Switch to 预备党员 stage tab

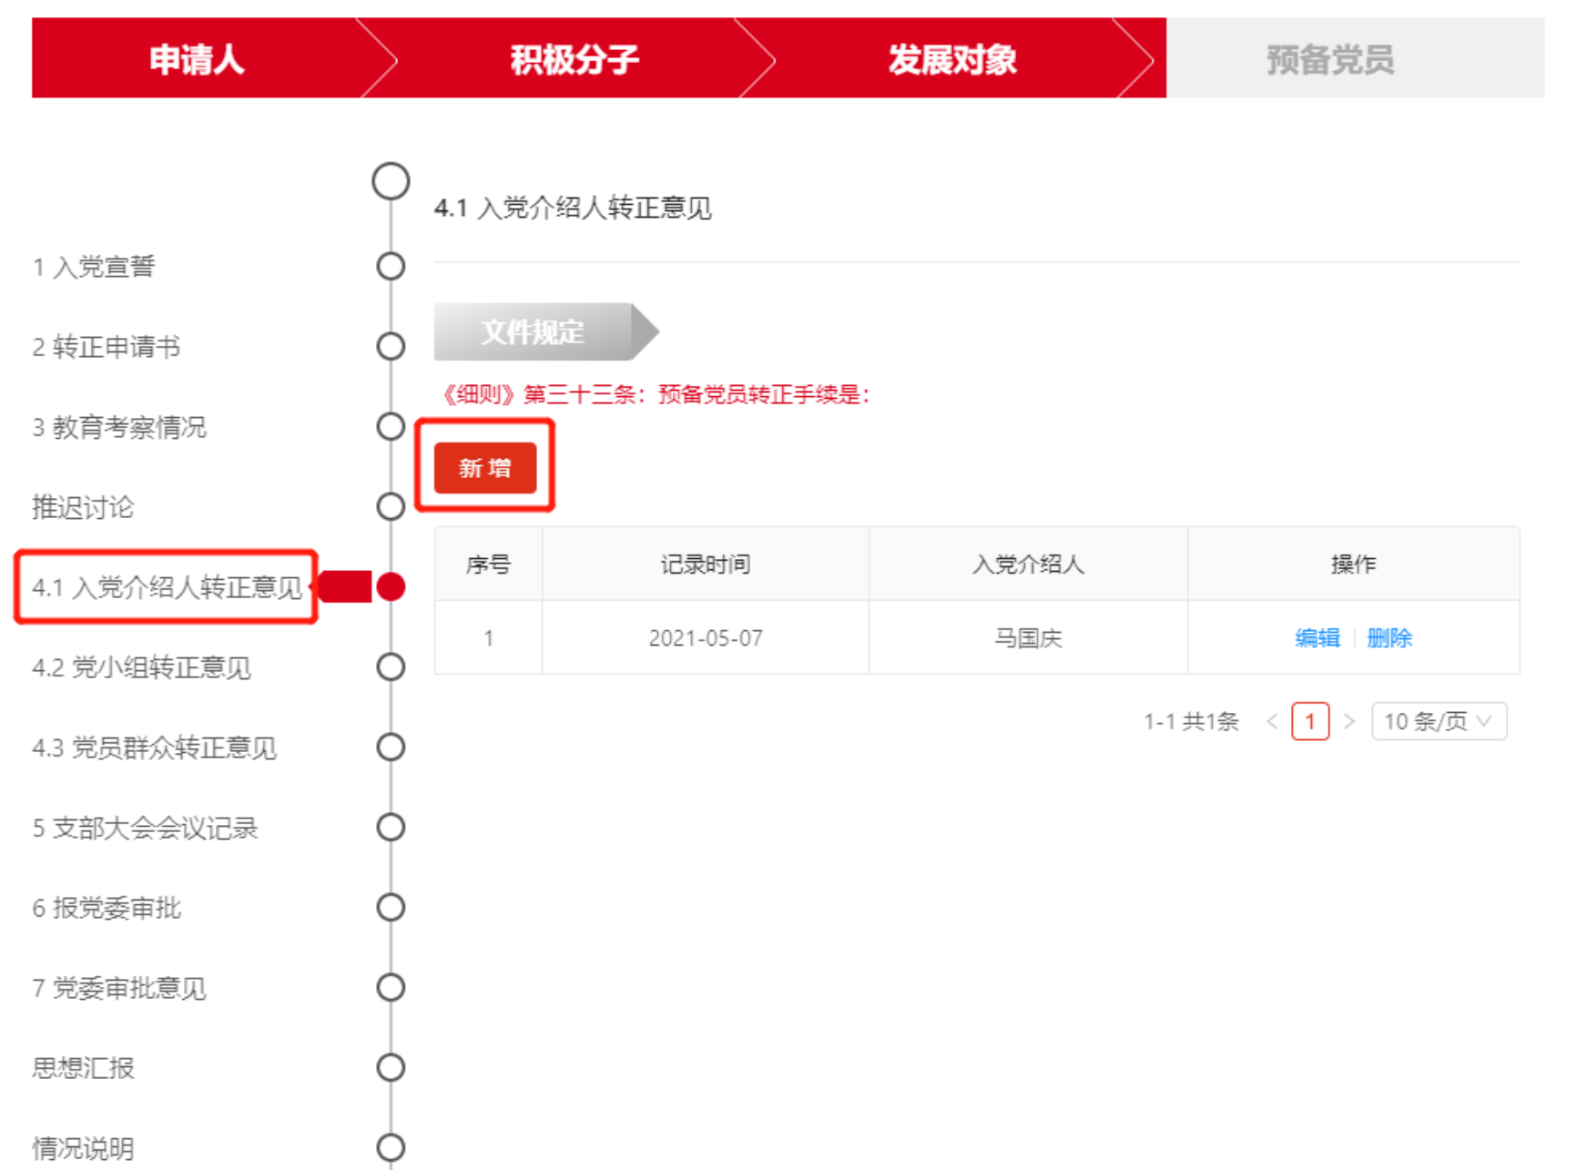tap(1329, 59)
